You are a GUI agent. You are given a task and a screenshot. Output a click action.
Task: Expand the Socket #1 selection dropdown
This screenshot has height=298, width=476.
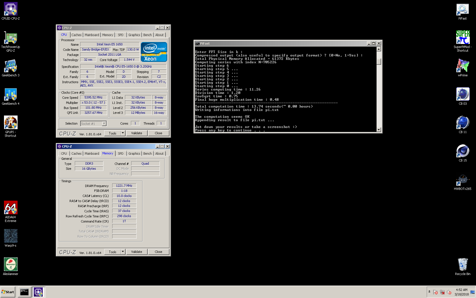[x=104, y=123]
